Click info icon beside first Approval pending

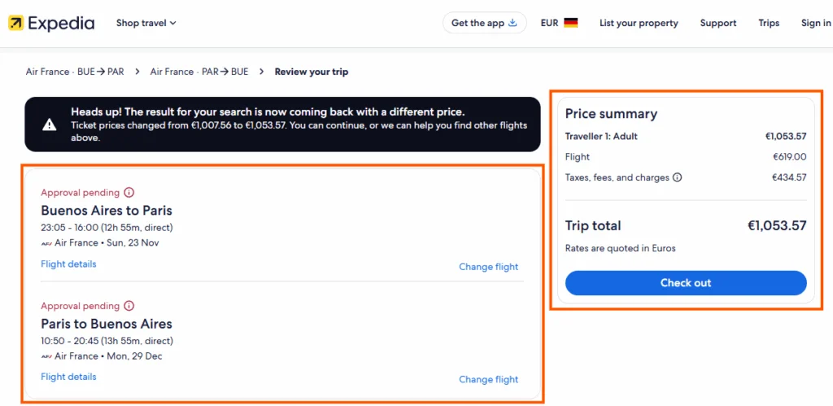(x=129, y=193)
